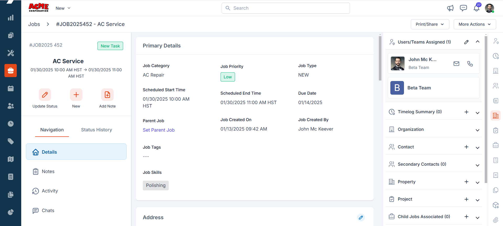Screen dimensions: 503x226
Task: Switch to the Status History tab
Action: (96, 130)
